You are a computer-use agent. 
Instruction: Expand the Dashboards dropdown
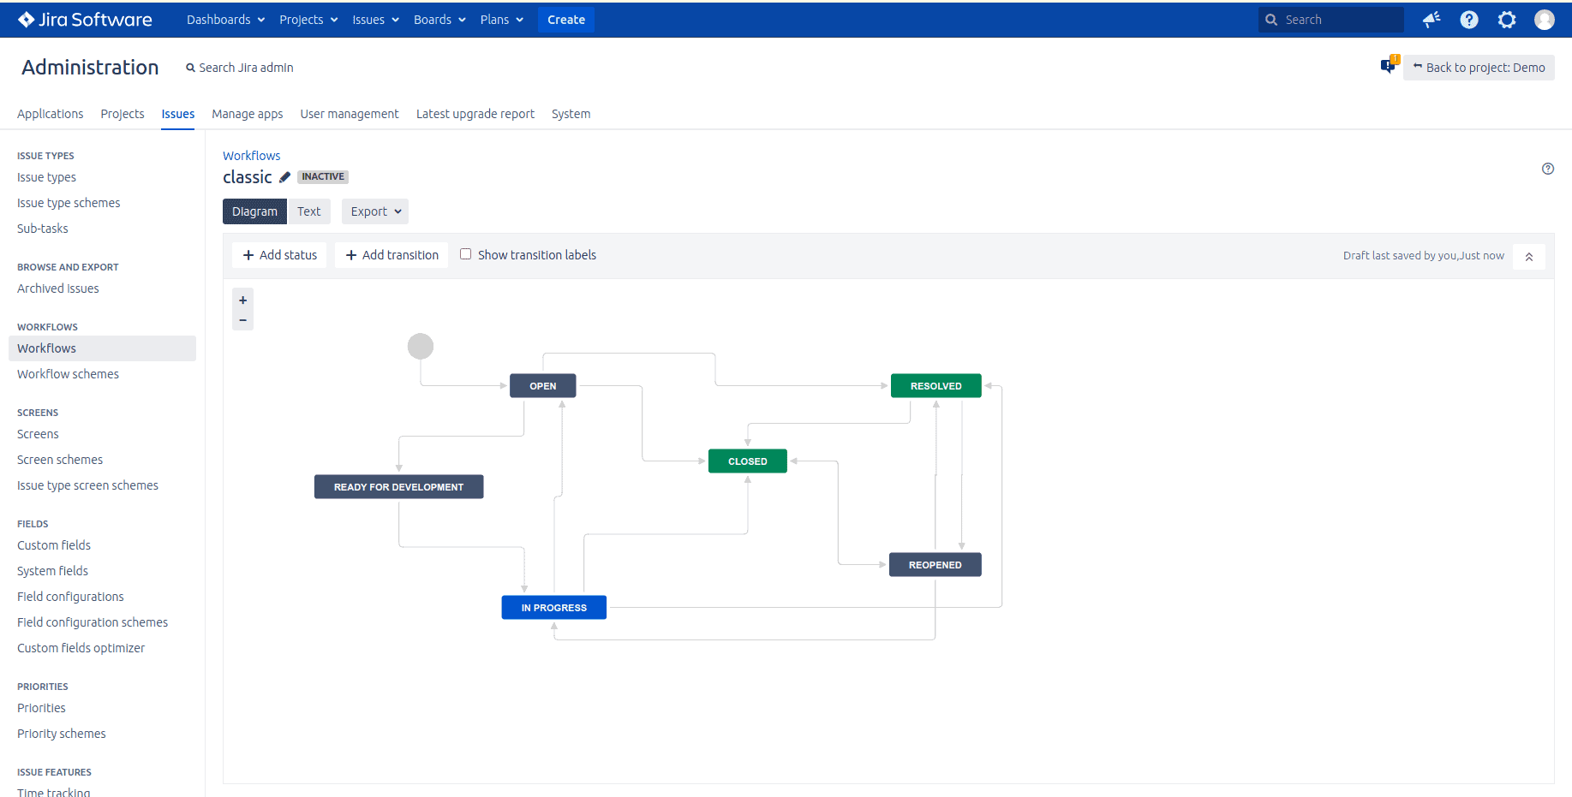(x=226, y=20)
